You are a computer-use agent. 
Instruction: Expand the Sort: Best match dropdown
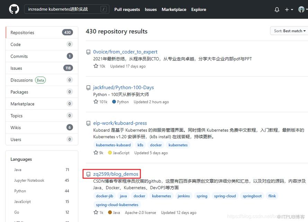tap(289, 31)
